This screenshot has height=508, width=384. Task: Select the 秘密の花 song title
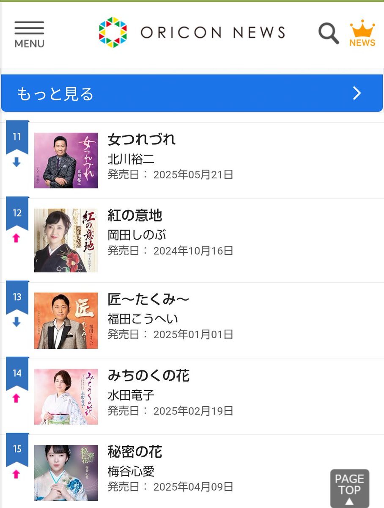coord(135,452)
